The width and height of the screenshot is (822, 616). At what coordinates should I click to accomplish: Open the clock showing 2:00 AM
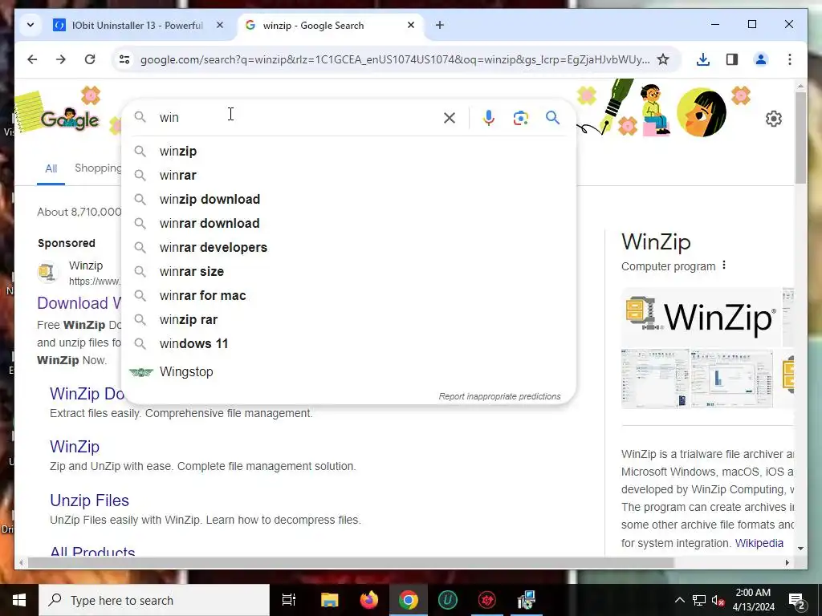coord(753,600)
